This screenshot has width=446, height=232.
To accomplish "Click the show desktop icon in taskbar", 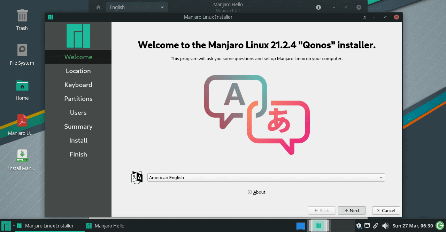I will 300,226.
